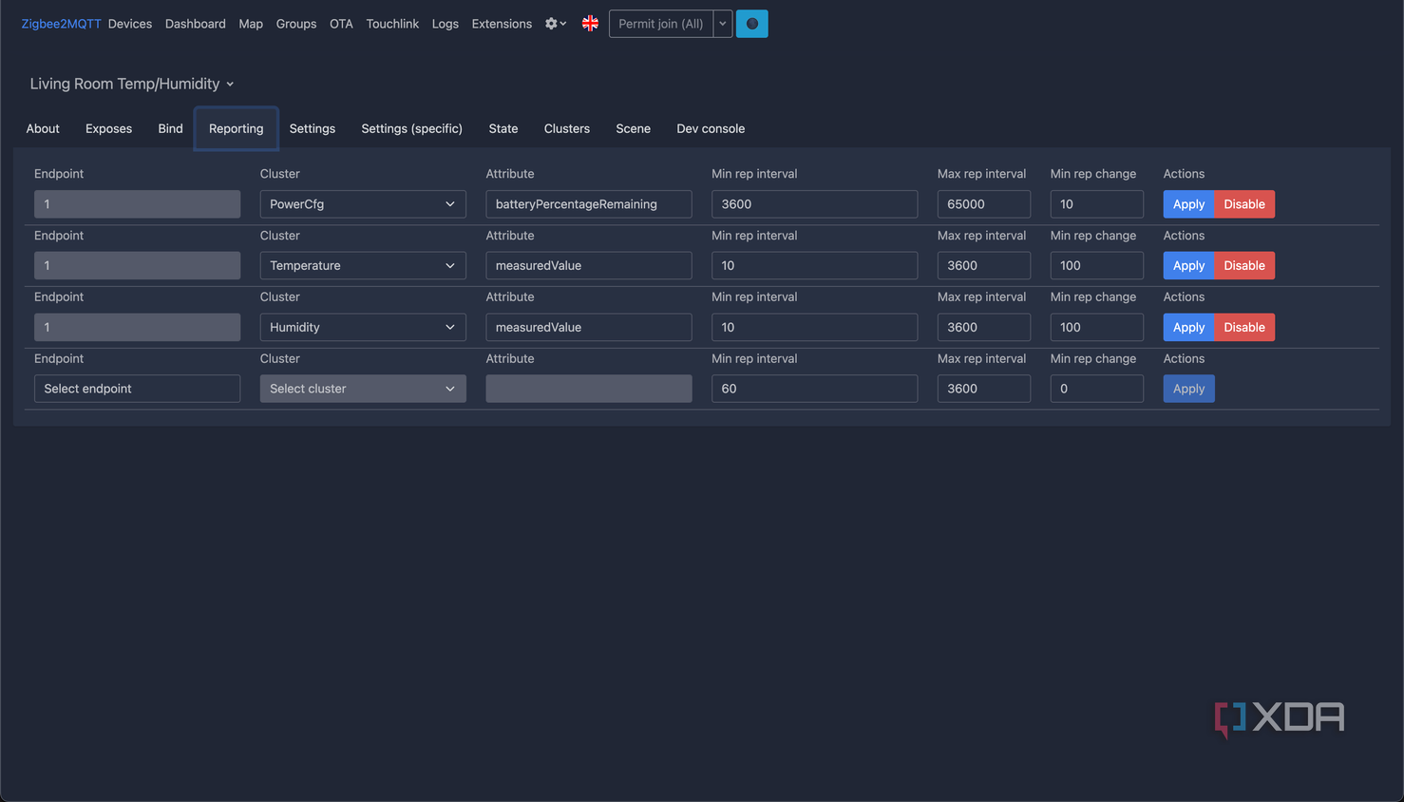This screenshot has width=1404, height=802.
Task: Click Temperature row measuredValue attribute field
Action: coord(589,266)
